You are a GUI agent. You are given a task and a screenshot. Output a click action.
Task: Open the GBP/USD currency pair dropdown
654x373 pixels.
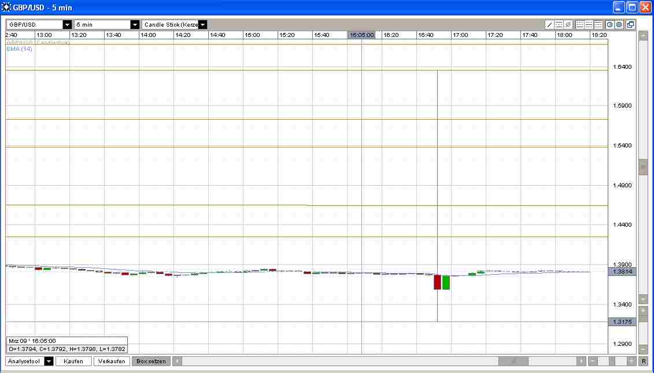click(x=67, y=25)
